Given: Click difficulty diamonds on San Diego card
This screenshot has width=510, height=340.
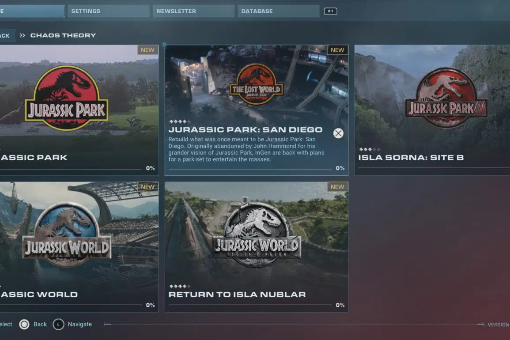Looking at the screenshot, I should [x=180, y=122].
